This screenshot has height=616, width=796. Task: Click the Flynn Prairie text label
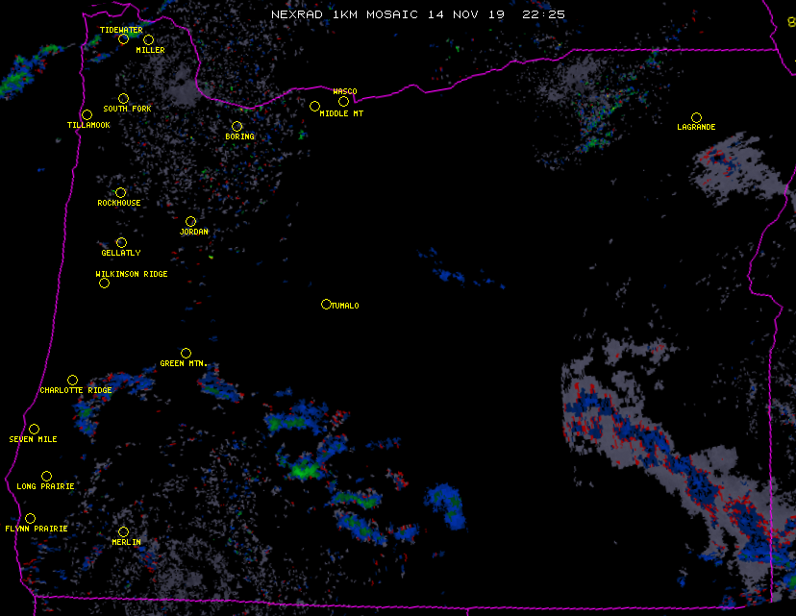click(37, 529)
